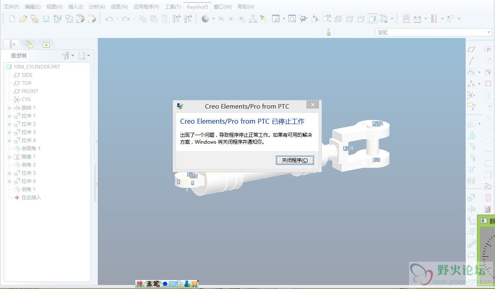
Task: Expand the 拉伸 1 feature node
Action: (9, 116)
